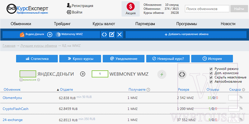Open the Скидка settings gear

[x=243, y=90]
